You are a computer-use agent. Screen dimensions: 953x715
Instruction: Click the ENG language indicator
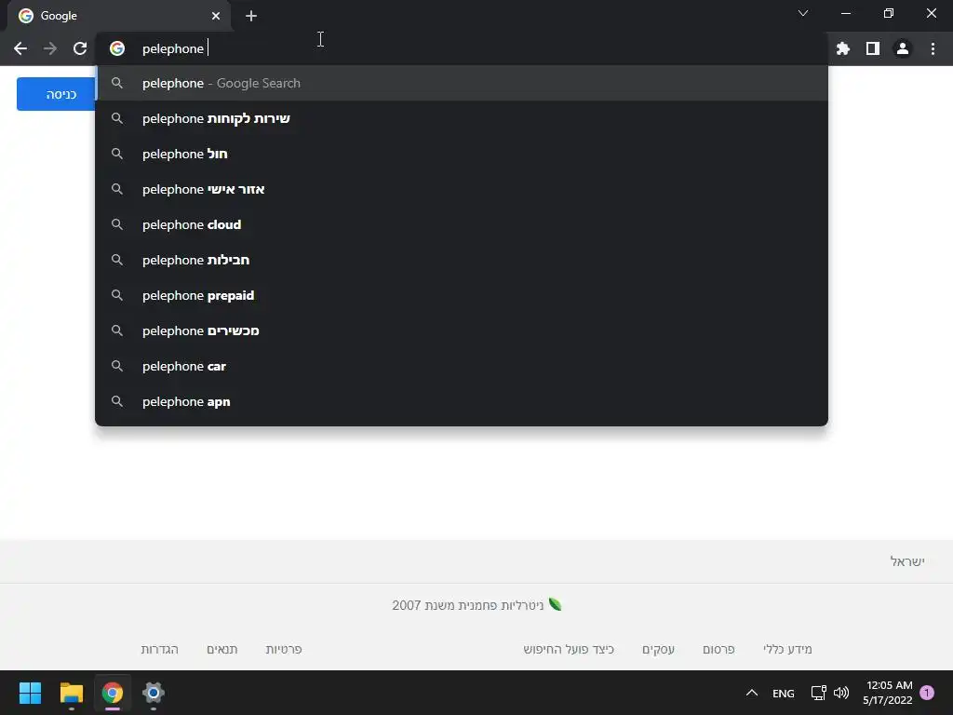pos(784,693)
